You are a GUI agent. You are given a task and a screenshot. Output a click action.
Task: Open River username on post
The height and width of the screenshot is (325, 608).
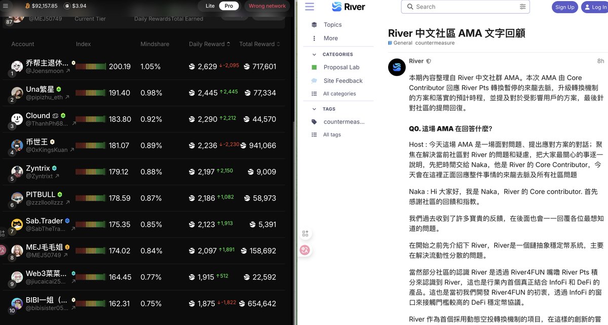pyautogui.click(x=416, y=61)
